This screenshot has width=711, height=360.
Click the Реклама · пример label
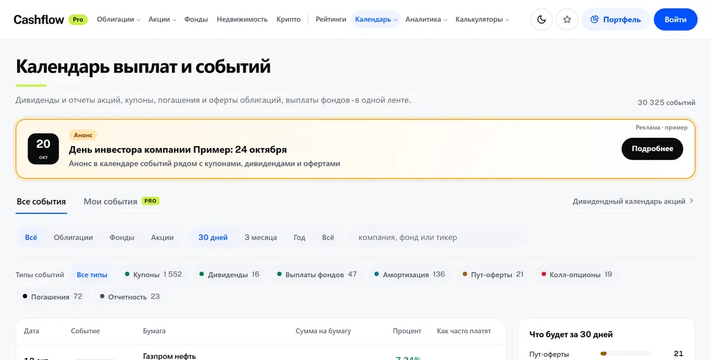click(x=661, y=128)
